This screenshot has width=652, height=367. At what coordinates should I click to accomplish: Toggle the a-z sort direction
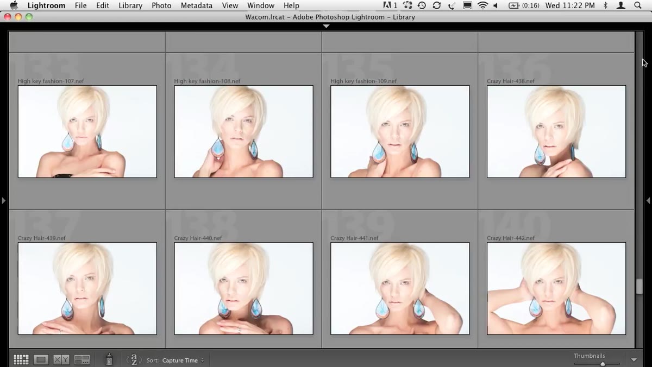coord(134,359)
